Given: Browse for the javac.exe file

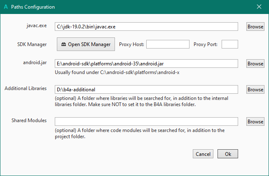Looking at the screenshot, I should [x=255, y=27].
